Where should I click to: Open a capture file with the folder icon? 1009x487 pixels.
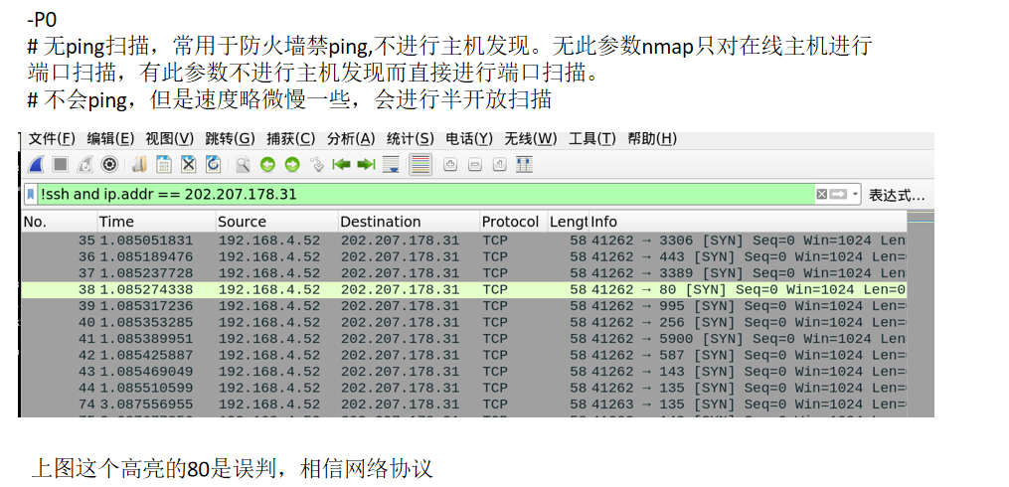point(139,165)
